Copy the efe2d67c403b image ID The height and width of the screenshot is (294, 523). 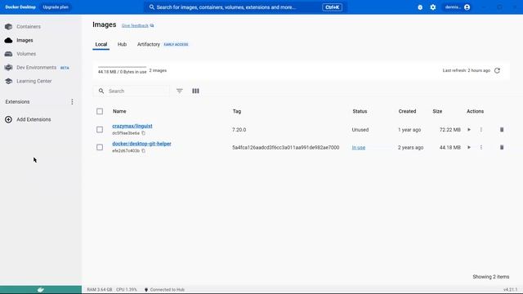click(144, 150)
